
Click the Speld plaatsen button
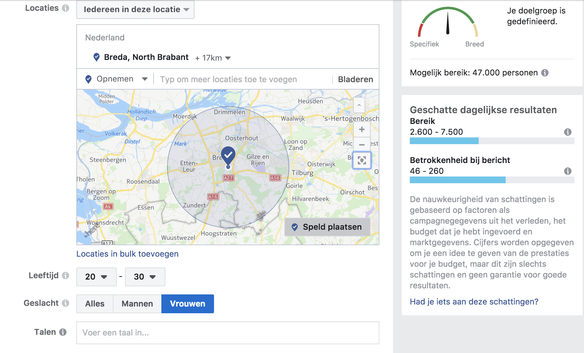327,227
